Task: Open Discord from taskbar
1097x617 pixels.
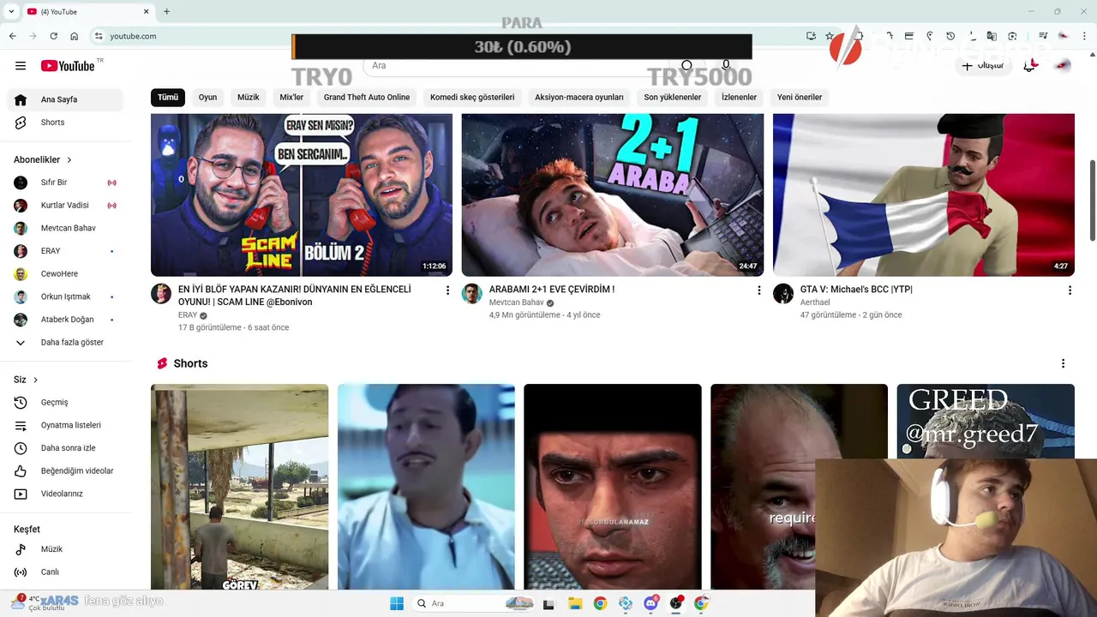Action: click(x=651, y=603)
